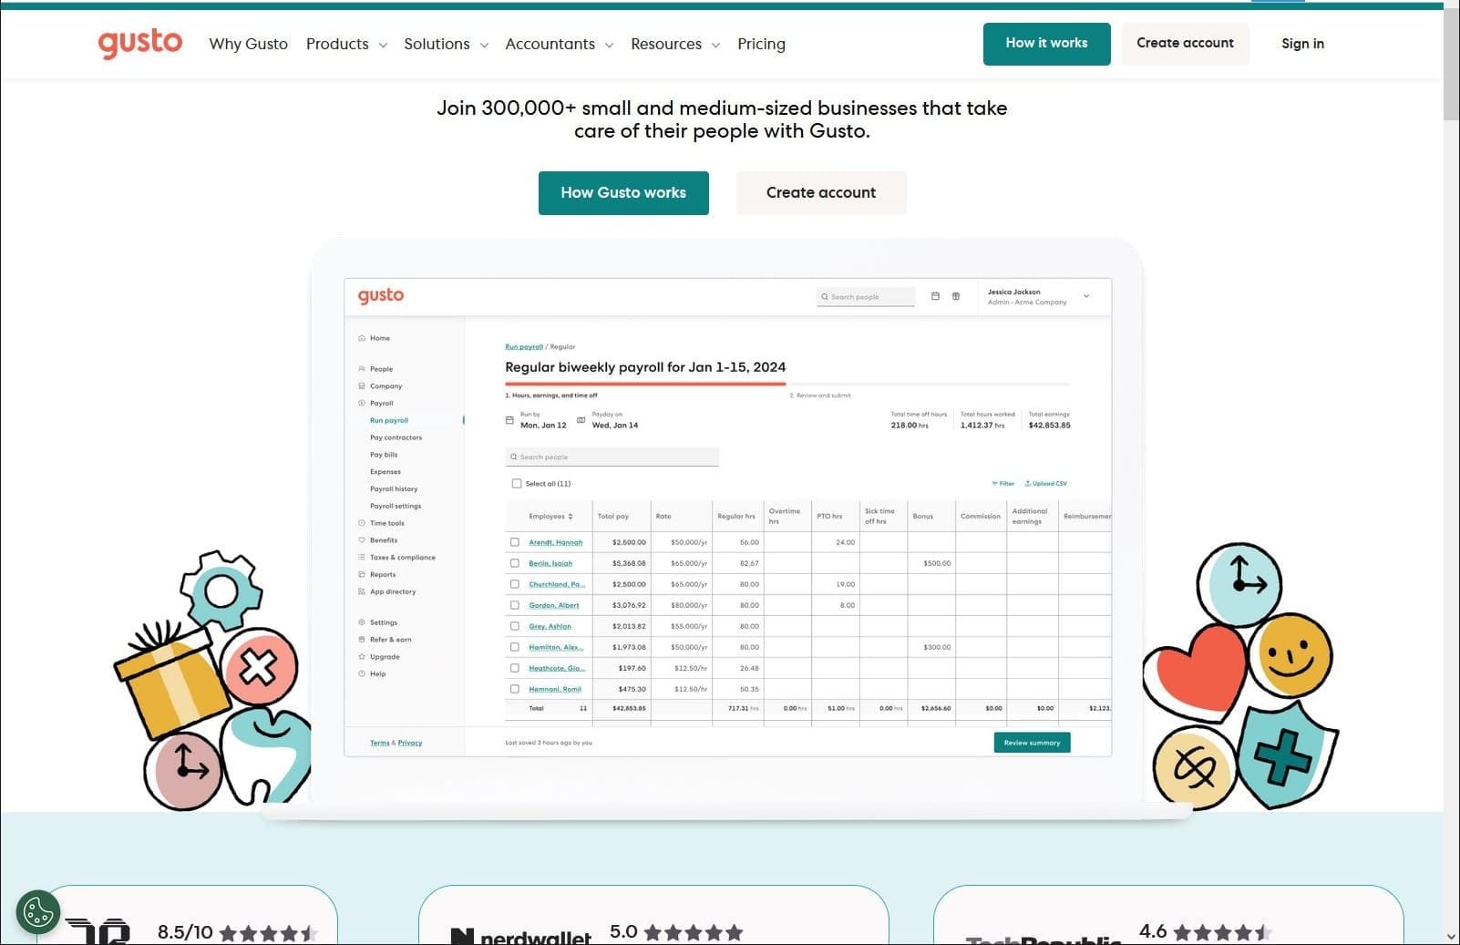Screen dimensions: 1460x945
Task: Open the Pay bills sidebar item
Action: tap(384, 455)
